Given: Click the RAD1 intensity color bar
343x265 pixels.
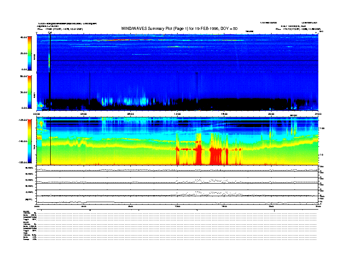Looking at the screenshot, I should pos(29,92).
